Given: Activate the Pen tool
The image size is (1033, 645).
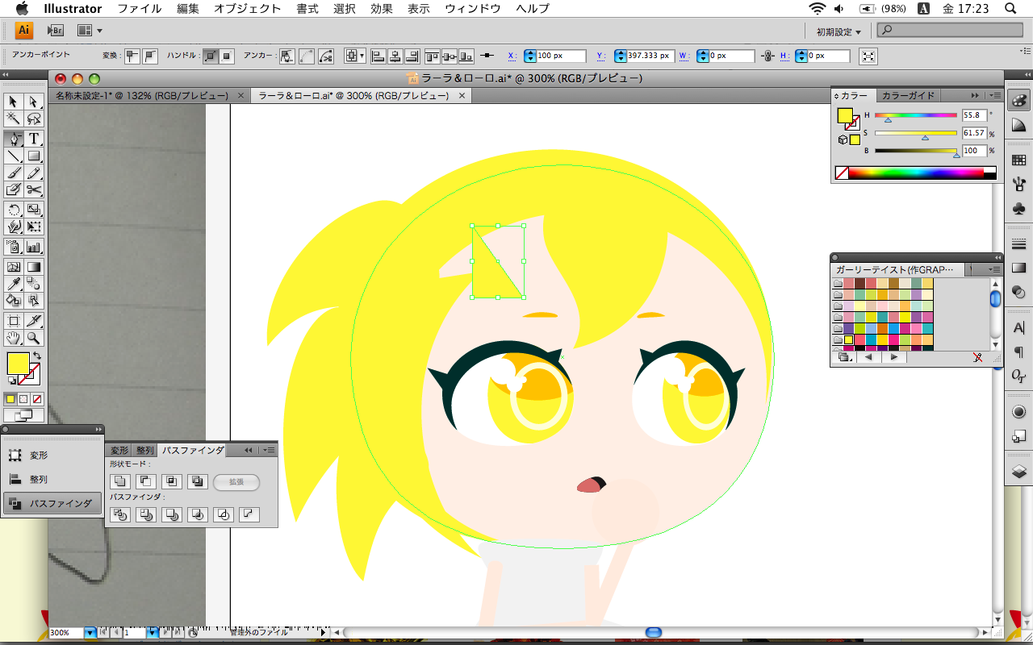Looking at the screenshot, I should tap(14, 139).
